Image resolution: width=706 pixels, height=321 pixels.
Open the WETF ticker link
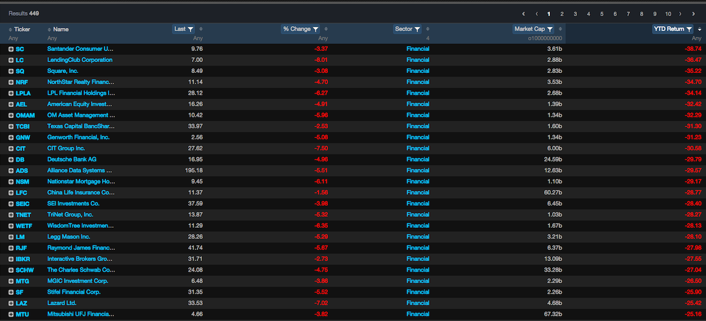click(x=24, y=226)
